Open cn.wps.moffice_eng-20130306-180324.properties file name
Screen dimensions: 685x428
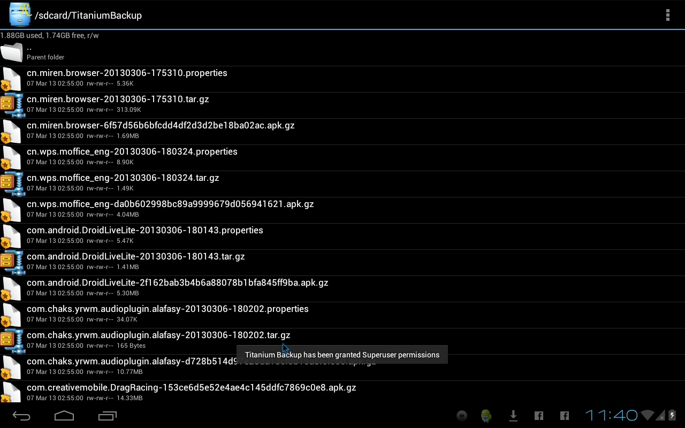132,151
